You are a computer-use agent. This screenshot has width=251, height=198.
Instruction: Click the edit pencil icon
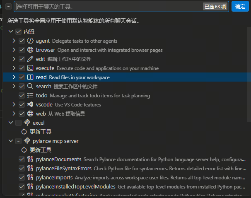tap(30, 59)
